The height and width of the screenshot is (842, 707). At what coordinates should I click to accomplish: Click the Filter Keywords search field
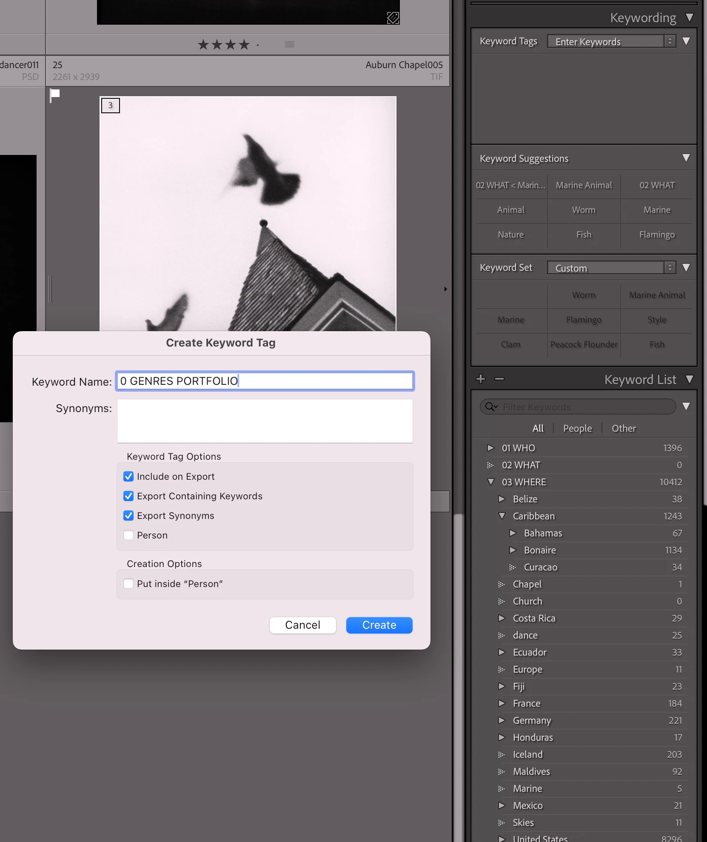pos(578,407)
